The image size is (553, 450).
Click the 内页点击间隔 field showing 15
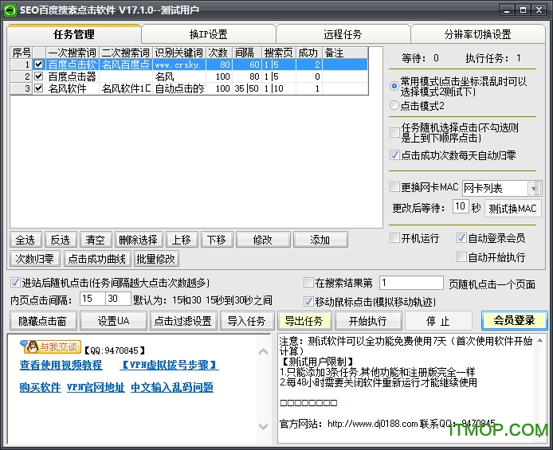(x=92, y=299)
